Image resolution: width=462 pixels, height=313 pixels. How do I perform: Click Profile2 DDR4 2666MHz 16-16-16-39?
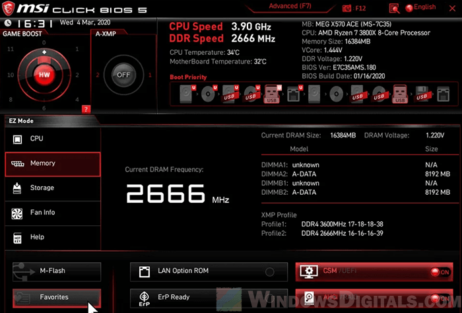[x=322, y=233]
